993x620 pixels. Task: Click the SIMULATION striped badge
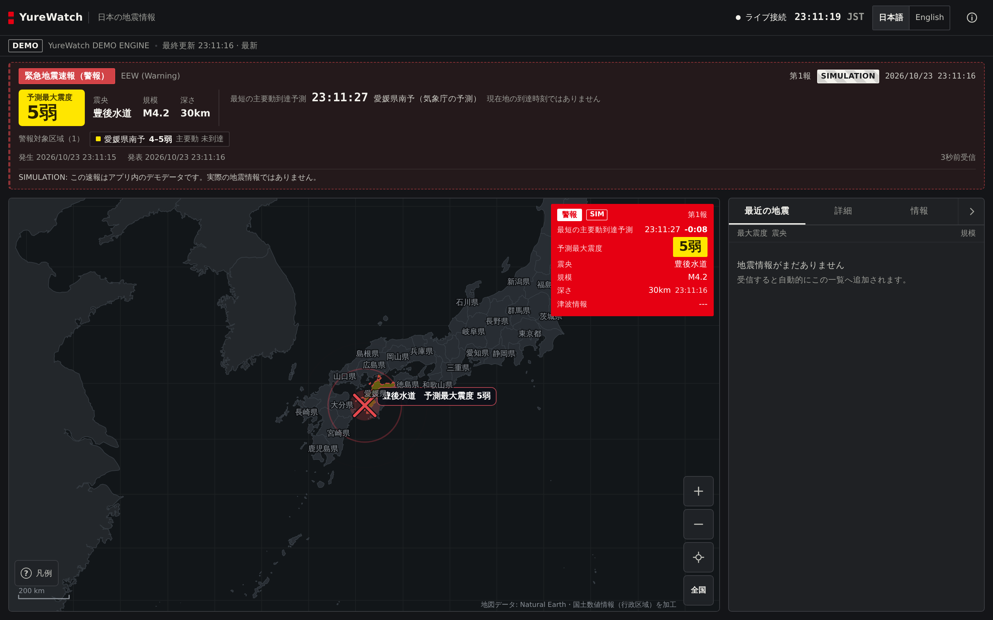[848, 76]
